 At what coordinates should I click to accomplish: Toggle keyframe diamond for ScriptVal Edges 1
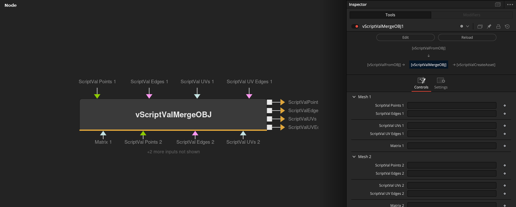pyautogui.click(x=505, y=113)
